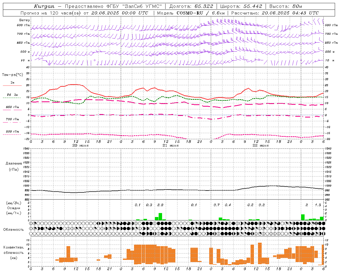Click the "700 гПа" temperature legend label

(12, 119)
